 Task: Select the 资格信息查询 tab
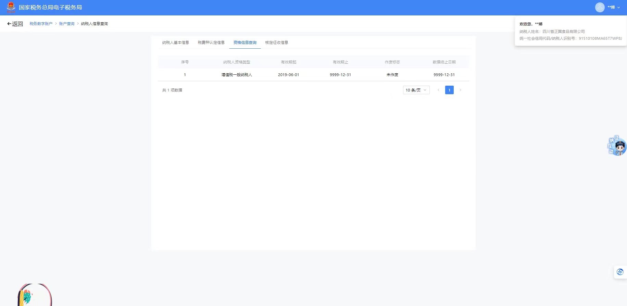245,42
